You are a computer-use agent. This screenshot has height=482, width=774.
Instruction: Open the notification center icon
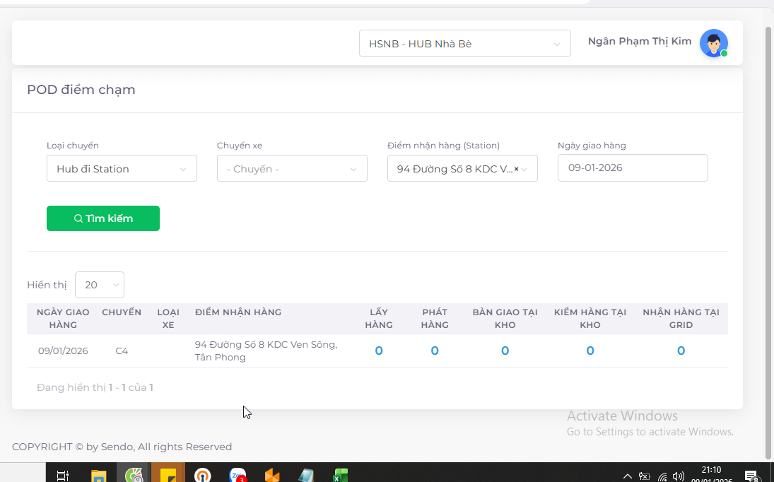[751, 476]
